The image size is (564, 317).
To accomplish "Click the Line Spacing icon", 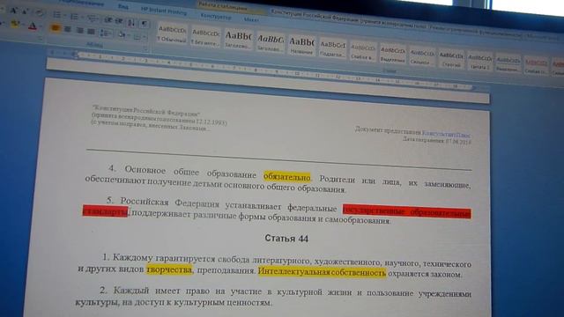I will (x=105, y=33).
